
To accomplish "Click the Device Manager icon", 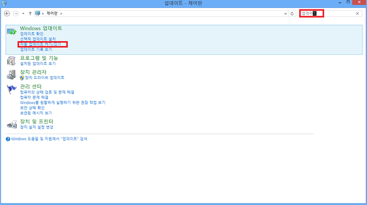I will 11,75.
